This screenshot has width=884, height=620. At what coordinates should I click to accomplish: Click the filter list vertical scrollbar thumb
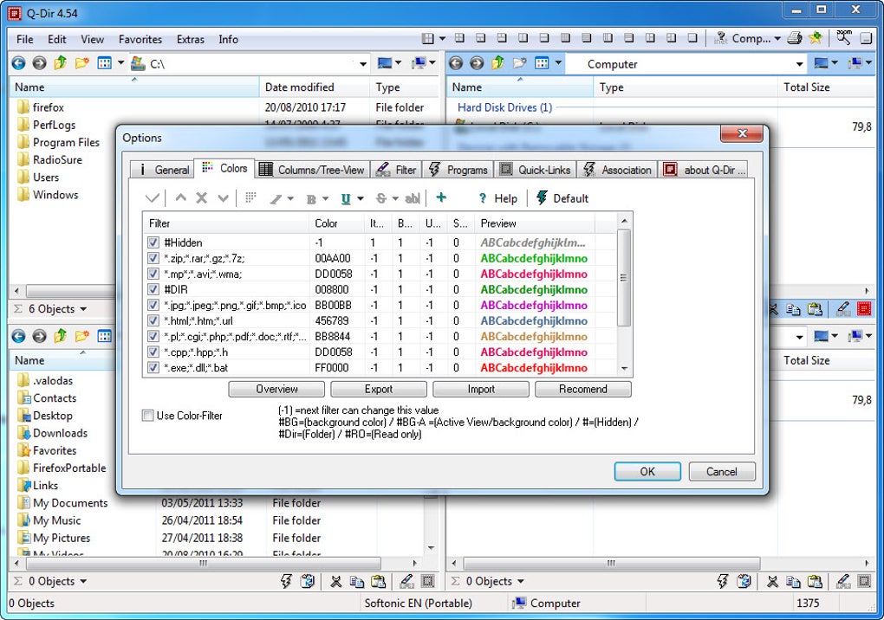pos(623,278)
